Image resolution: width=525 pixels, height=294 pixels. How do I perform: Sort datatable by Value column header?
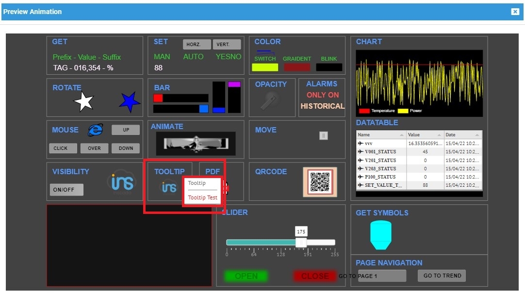(425, 134)
